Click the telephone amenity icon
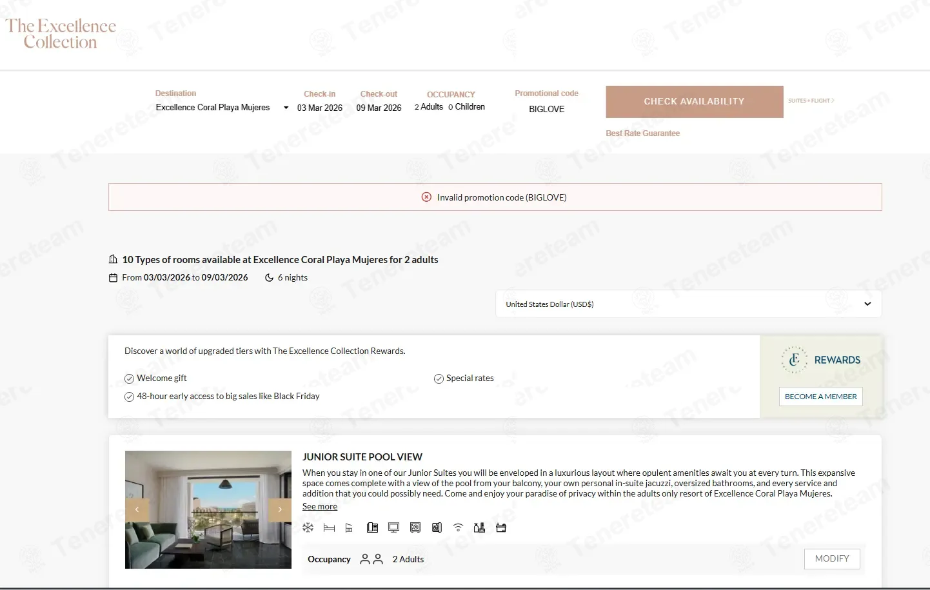This screenshot has height=590, width=930. (372, 527)
